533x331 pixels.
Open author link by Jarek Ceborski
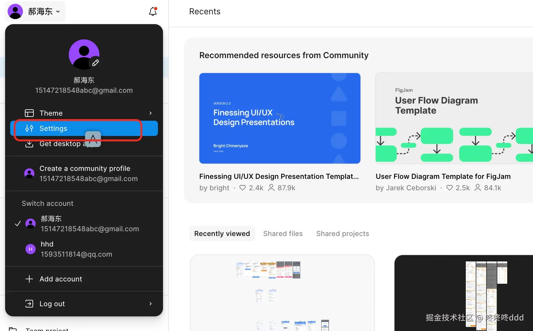[x=406, y=188]
